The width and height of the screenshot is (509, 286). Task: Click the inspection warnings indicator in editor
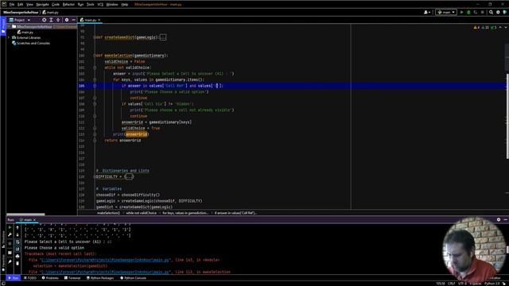[x=485, y=28]
